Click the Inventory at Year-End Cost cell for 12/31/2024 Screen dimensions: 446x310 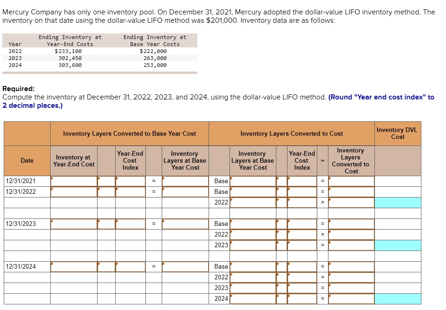[73, 266]
